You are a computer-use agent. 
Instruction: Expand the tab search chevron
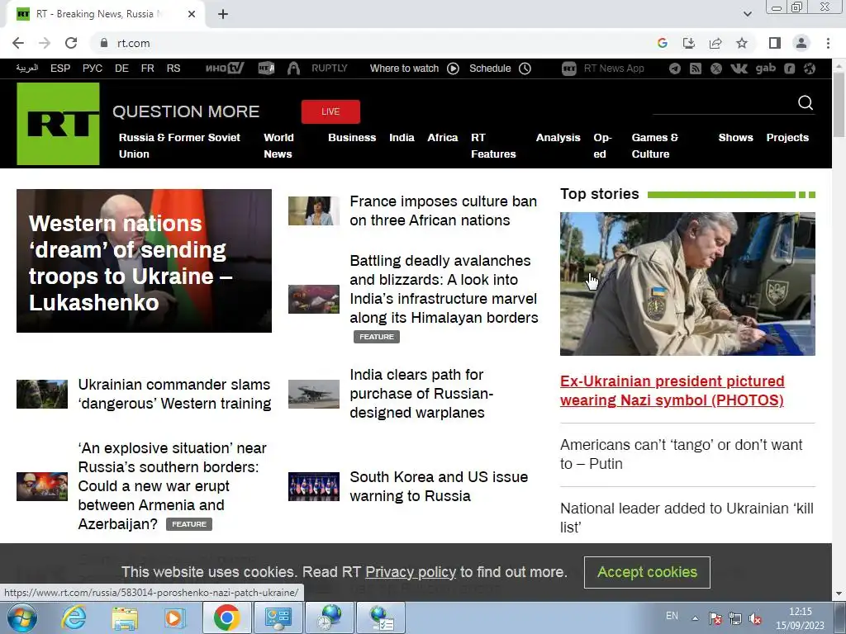(747, 14)
